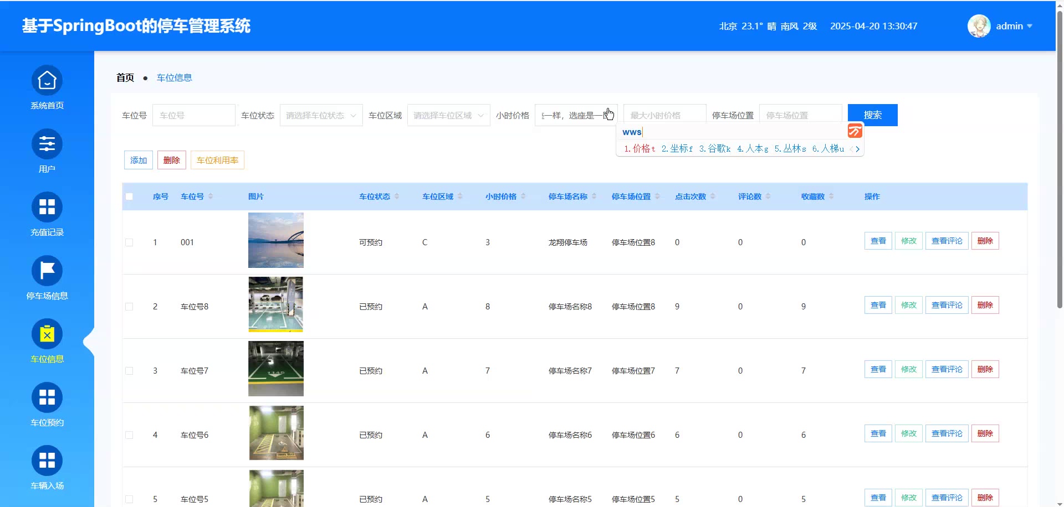Go to 首页 breadcrumb

[125, 77]
